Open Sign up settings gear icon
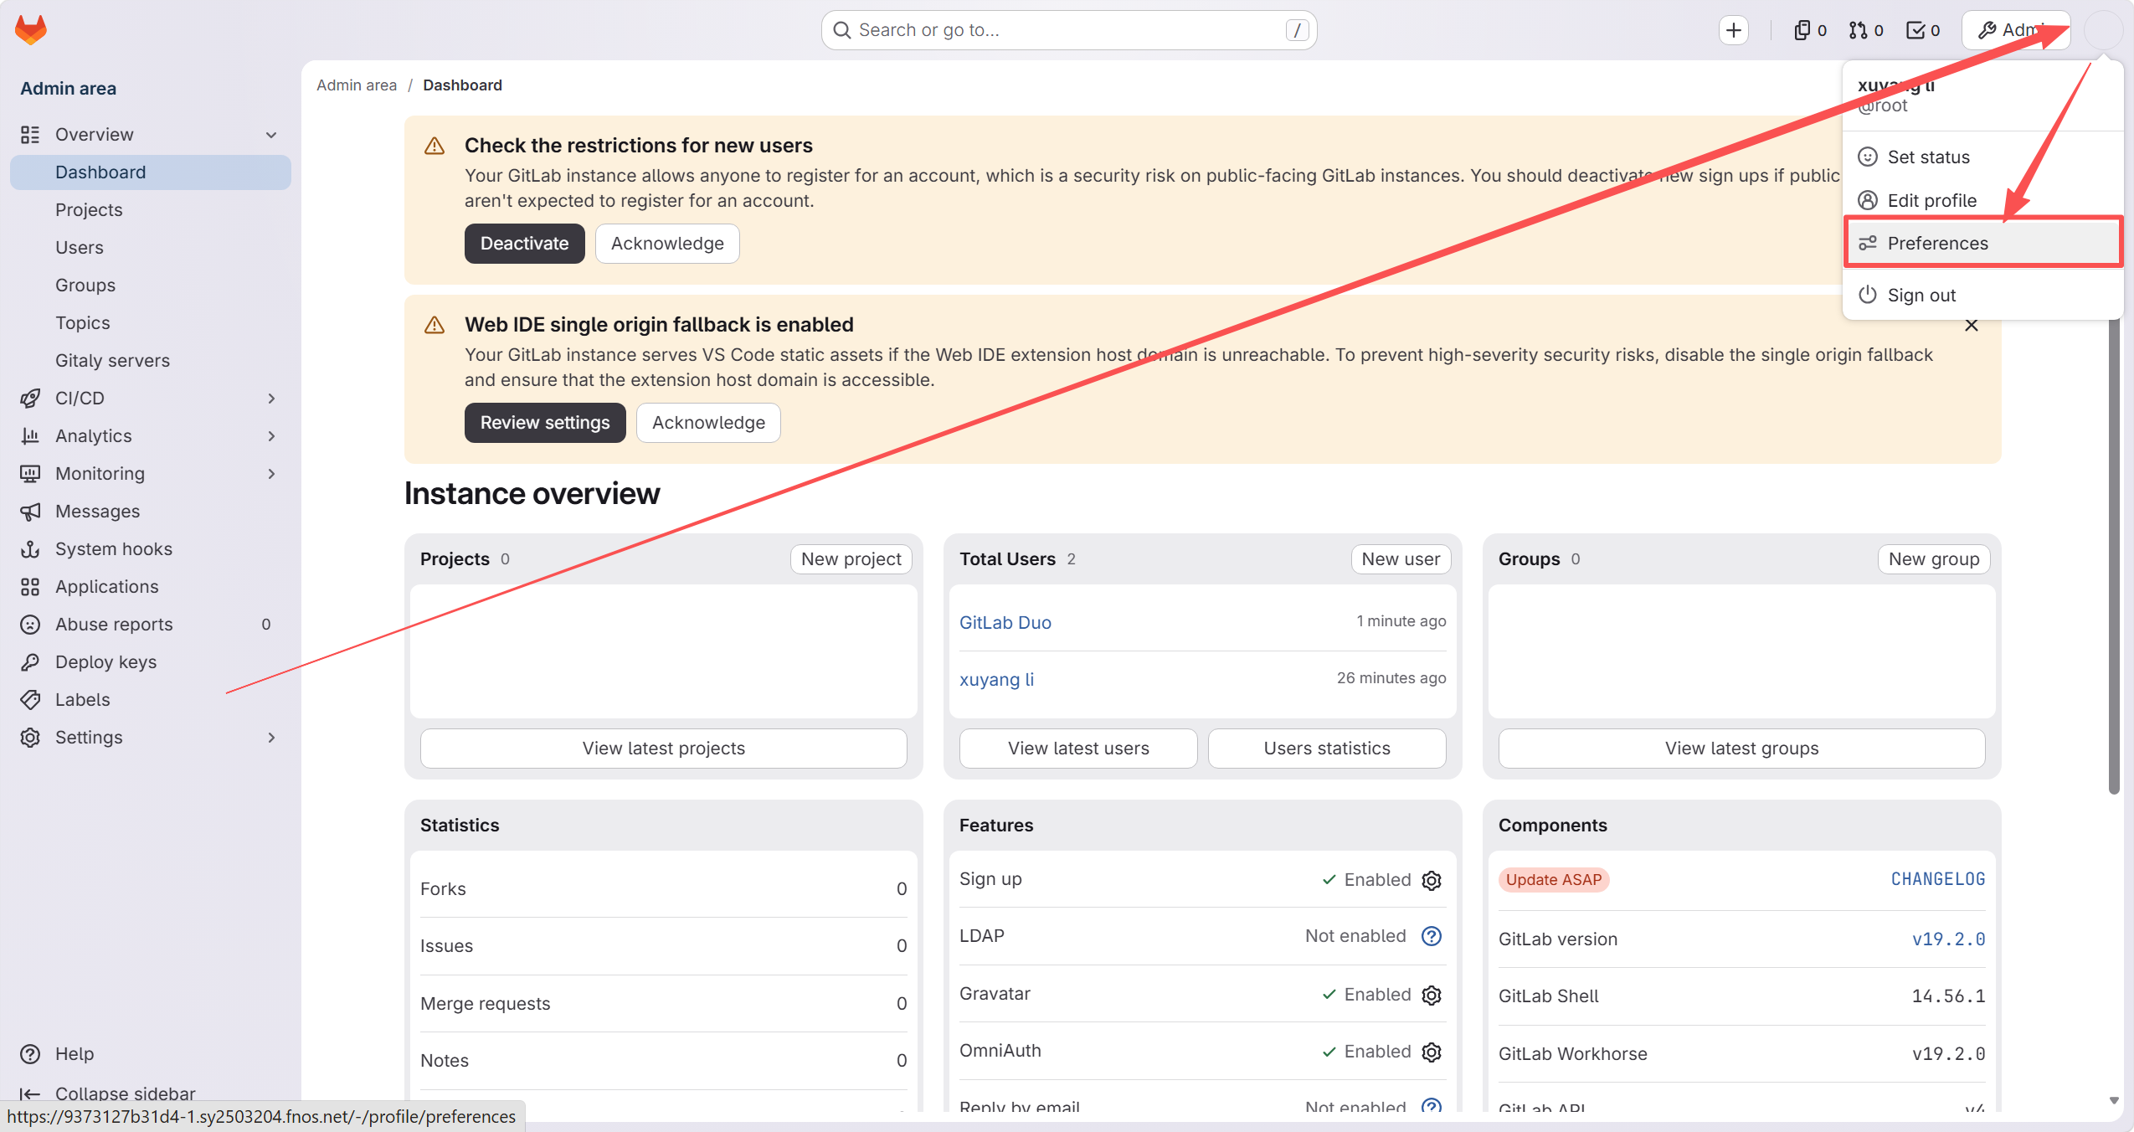The image size is (2134, 1132). click(1432, 880)
